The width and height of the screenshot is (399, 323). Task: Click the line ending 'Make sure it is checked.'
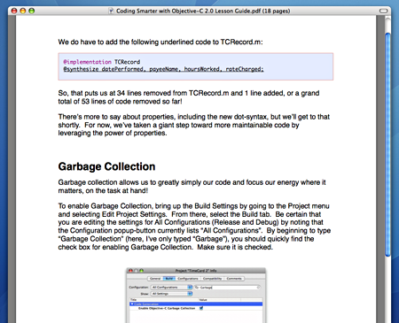click(165, 247)
